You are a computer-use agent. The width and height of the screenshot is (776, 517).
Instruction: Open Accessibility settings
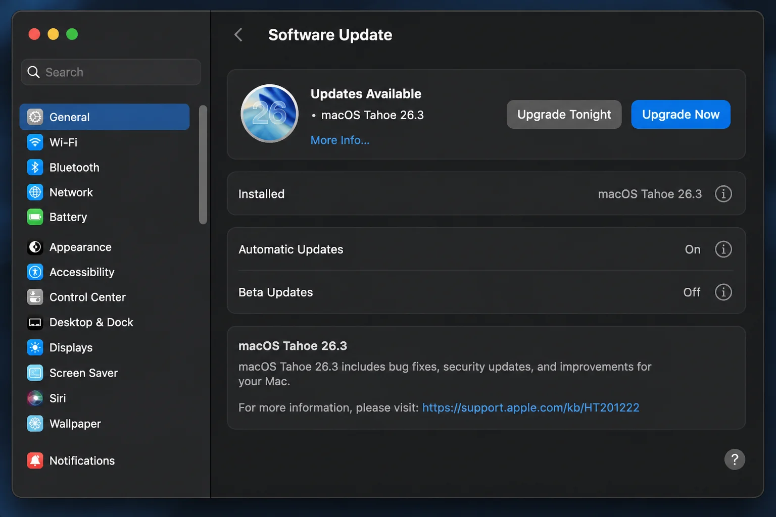(x=105, y=272)
